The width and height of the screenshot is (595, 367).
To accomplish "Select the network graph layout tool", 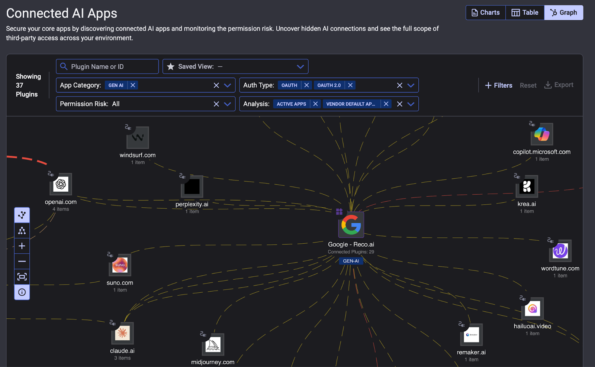I will [x=22, y=215].
